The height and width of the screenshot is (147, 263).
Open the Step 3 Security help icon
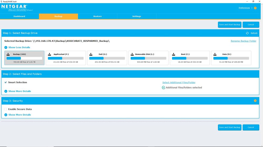click(255, 101)
